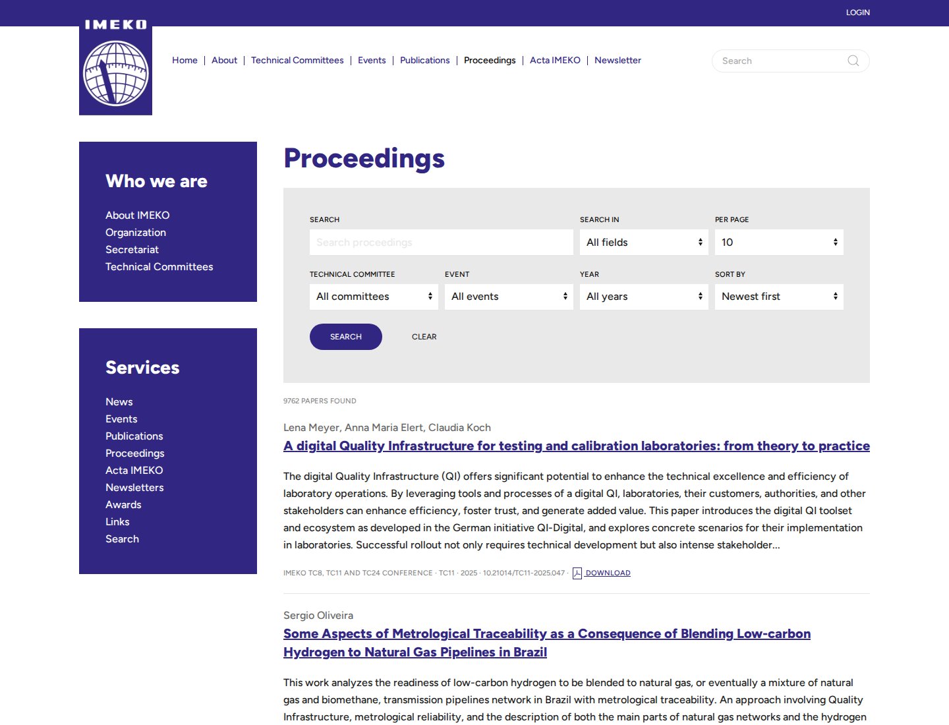The width and height of the screenshot is (949, 725).
Task: Open Newsletters under Services
Action: click(x=134, y=488)
